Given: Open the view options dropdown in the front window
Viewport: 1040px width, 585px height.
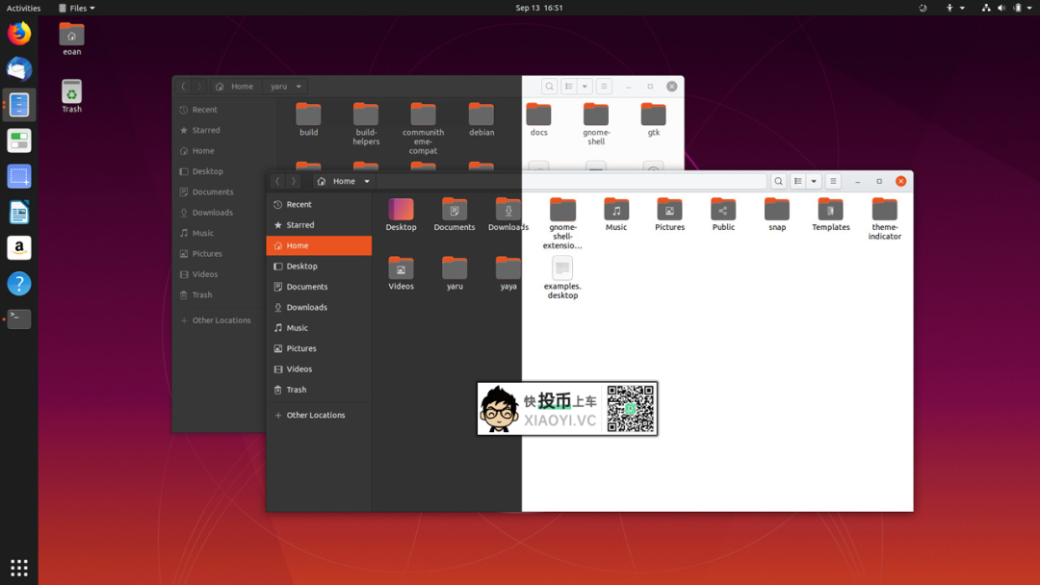Looking at the screenshot, I should [x=813, y=181].
